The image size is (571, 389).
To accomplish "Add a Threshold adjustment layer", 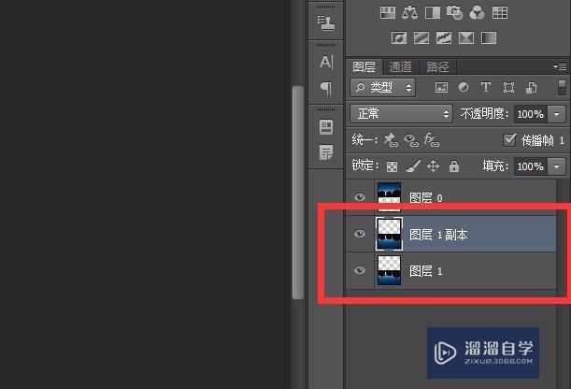I will pos(444,38).
